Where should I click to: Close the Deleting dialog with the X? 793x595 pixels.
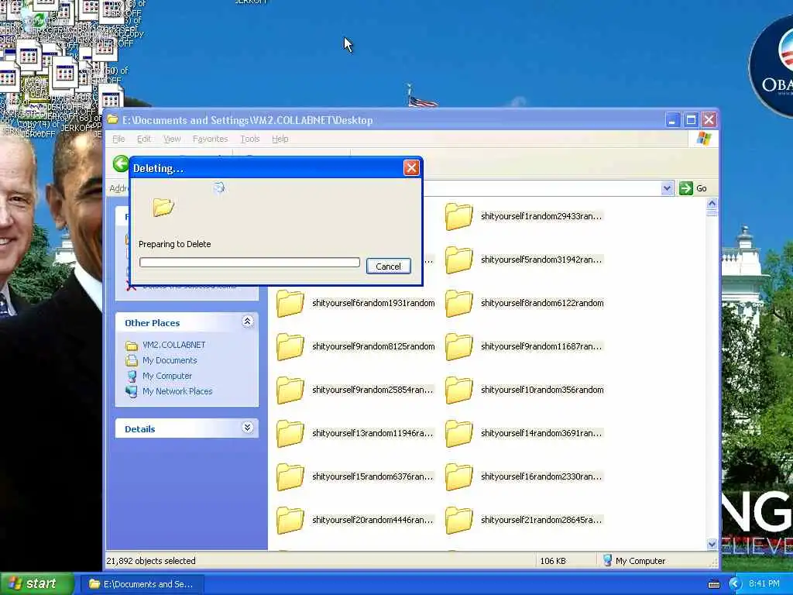tap(411, 168)
